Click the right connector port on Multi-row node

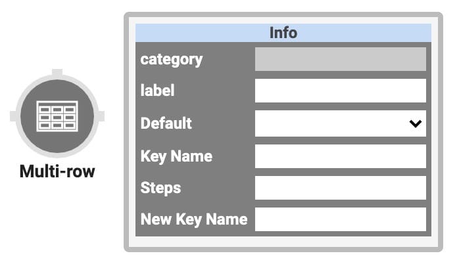[x=101, y=116]
